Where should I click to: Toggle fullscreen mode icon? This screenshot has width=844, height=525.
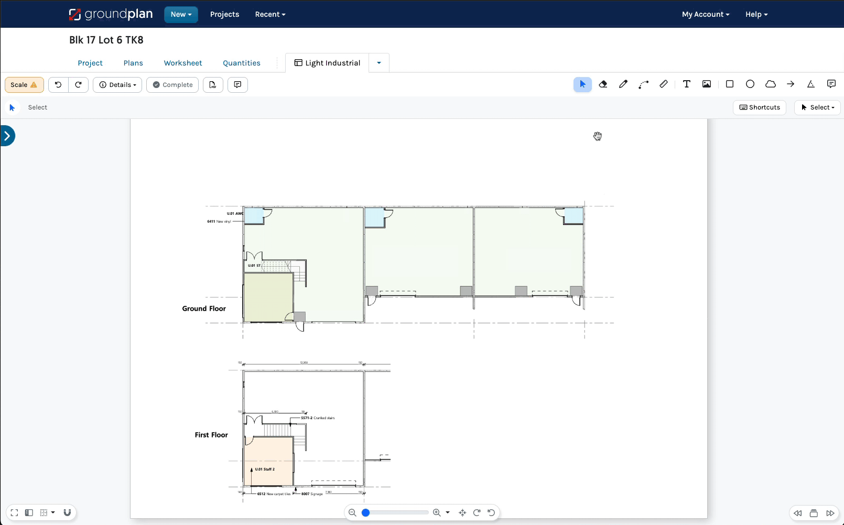[14, 513]
